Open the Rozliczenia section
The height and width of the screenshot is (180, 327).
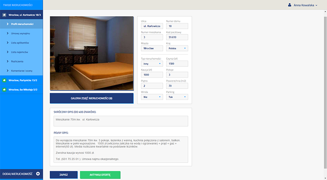(x=21, y=61)
